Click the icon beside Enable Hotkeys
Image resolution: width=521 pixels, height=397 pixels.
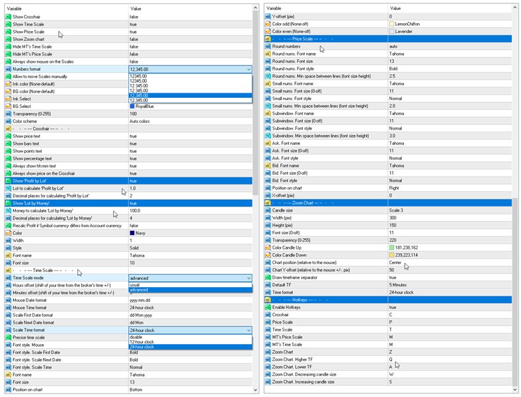pos(268,307)
